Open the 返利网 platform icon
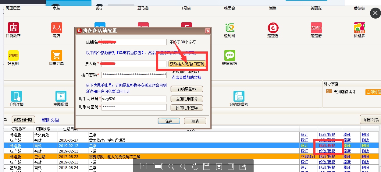 click(230, 28)
